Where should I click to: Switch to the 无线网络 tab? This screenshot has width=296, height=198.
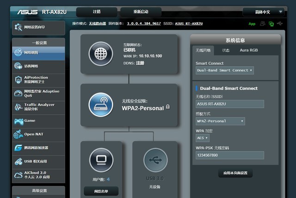(x=203, y=50)
